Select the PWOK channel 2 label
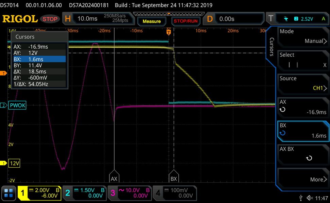The height and width of the screenshot is (203, 330). coord(17,105)
